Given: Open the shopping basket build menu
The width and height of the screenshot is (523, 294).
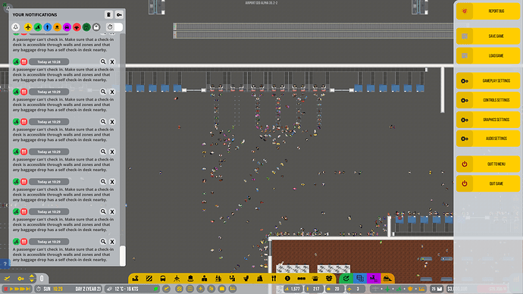Looking at the screenshot, I should pyautogui.click(x=315, y=278).
